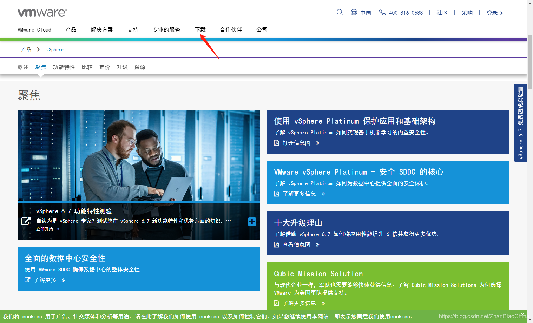The image size is (533, 323).
Task: Open the 解决方案 menu
Action: [102, 30]
